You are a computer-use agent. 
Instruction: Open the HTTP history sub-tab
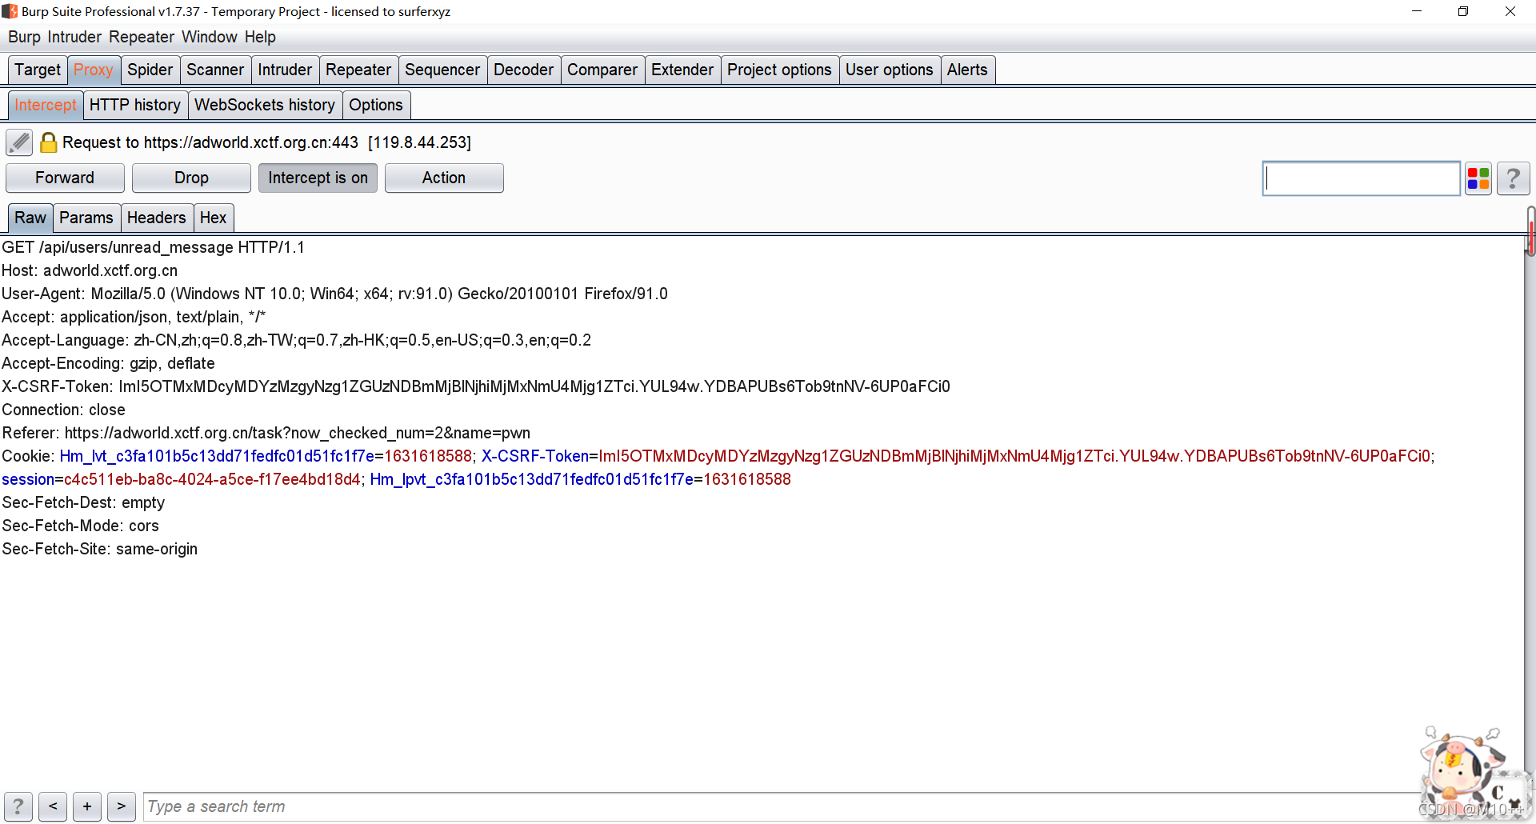135,105
